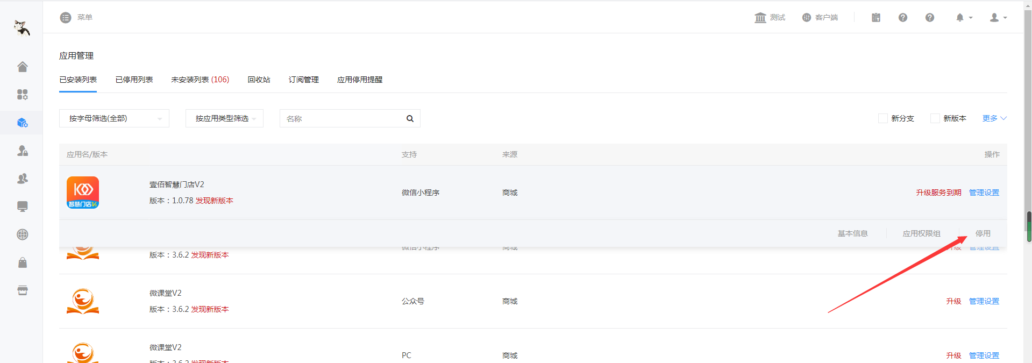Expand the bell notification dropdown arrow

971,18
